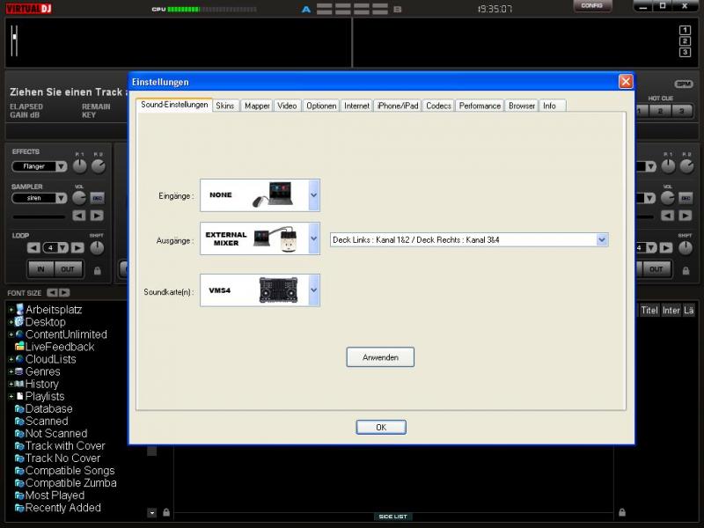Open the Eingänge input dropdown
This screenshot has width=704, height=528.
(314, 195)
